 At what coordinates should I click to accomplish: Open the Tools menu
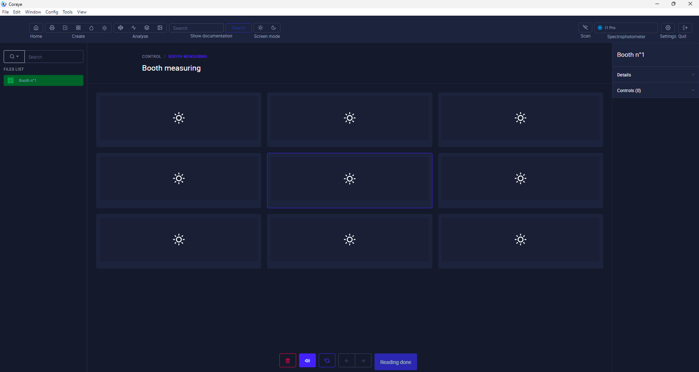pos(68,12)
